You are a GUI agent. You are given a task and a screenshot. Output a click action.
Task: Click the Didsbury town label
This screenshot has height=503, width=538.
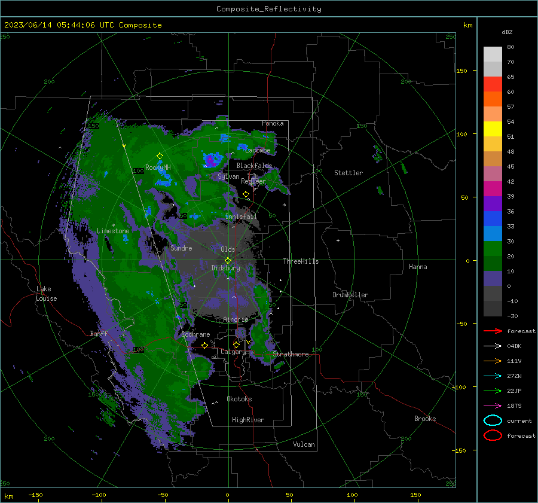[x=225, y=268]
